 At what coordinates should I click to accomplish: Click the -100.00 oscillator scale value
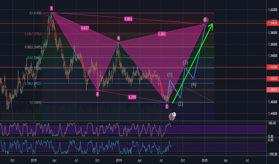point(273,154)
